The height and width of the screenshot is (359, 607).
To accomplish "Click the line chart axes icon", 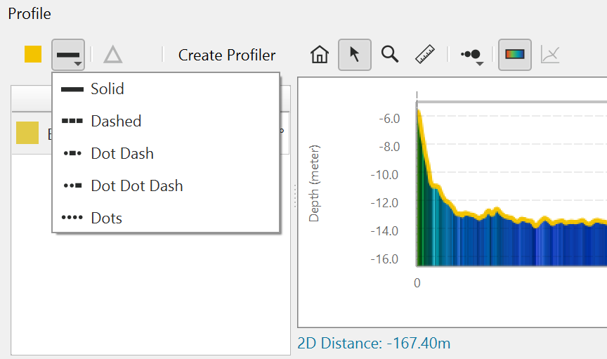I will pyautogui.click(x=550, y=55).
